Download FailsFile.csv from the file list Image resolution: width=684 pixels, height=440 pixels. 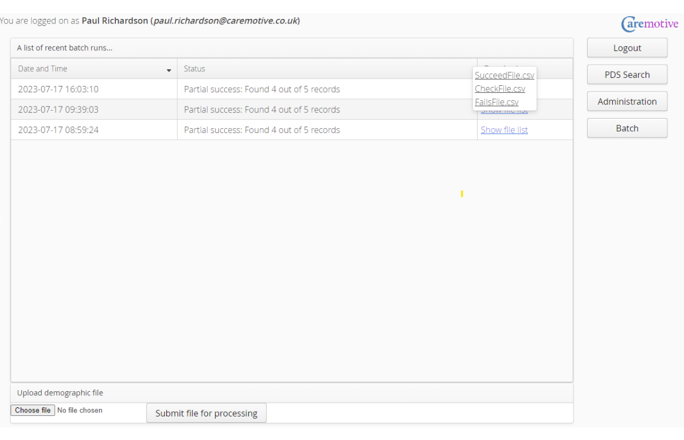click(x=497, y=102)
